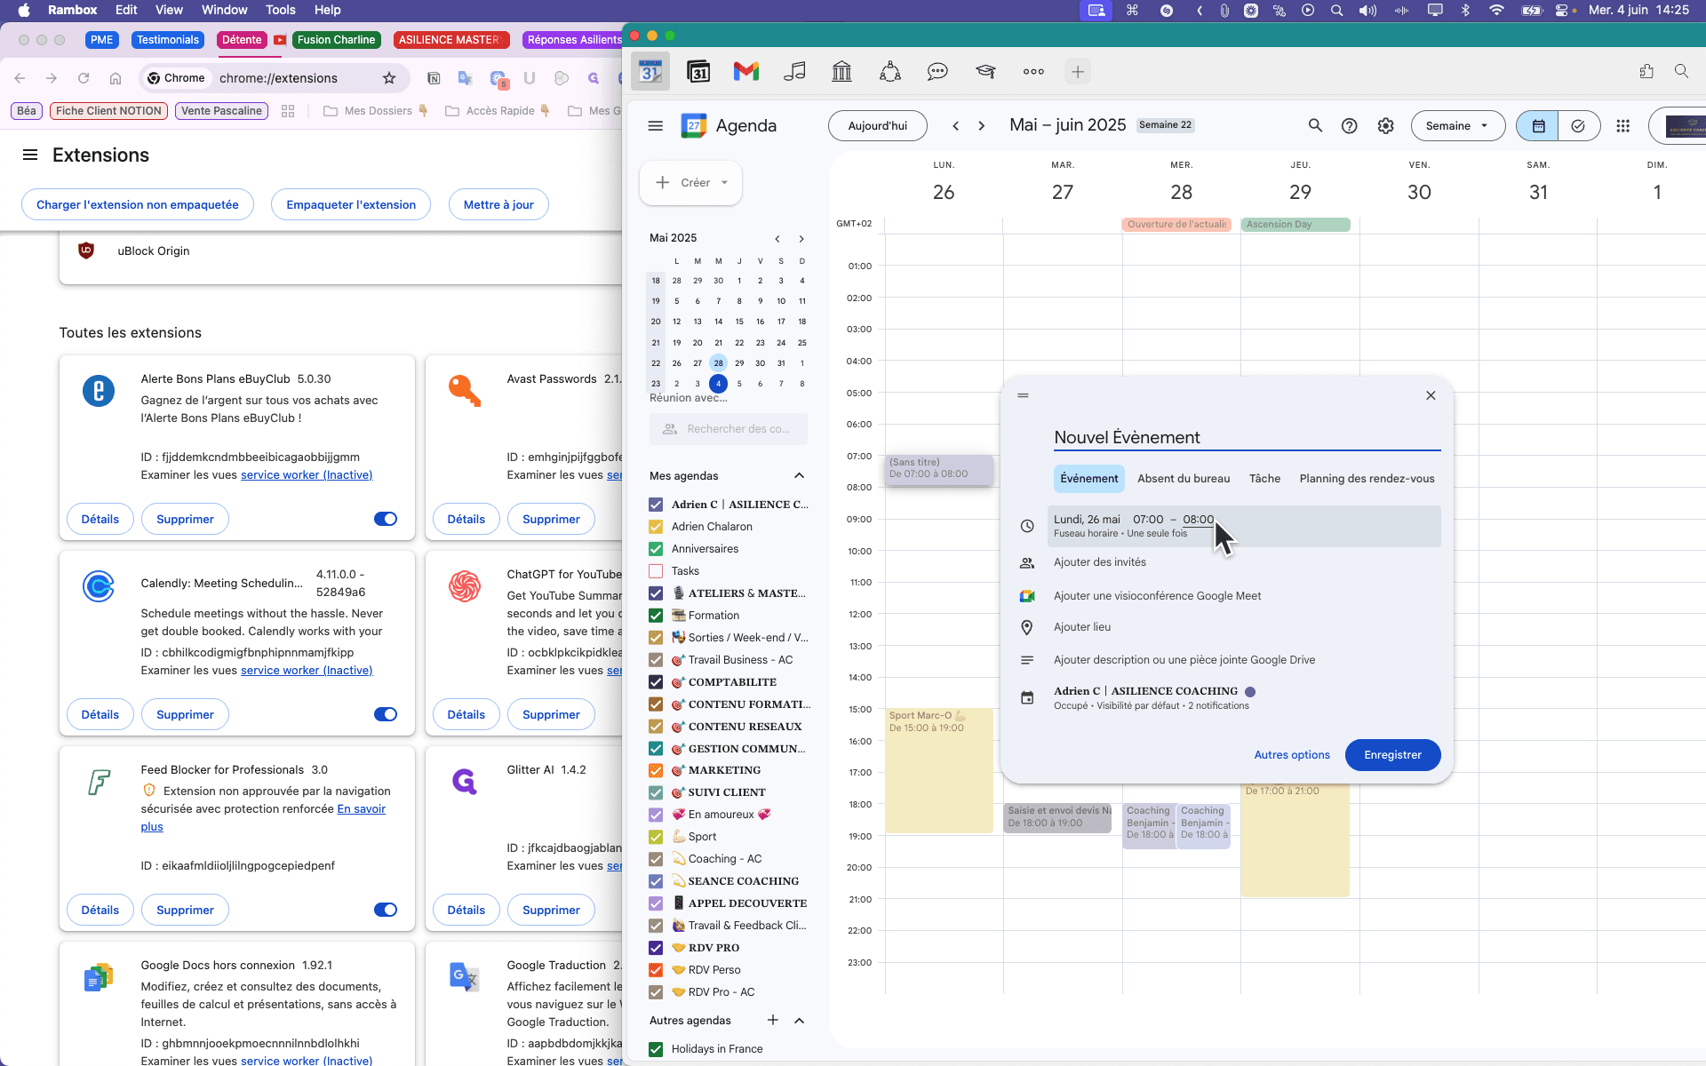Open Détails for Calendly extension

[100, 714]
